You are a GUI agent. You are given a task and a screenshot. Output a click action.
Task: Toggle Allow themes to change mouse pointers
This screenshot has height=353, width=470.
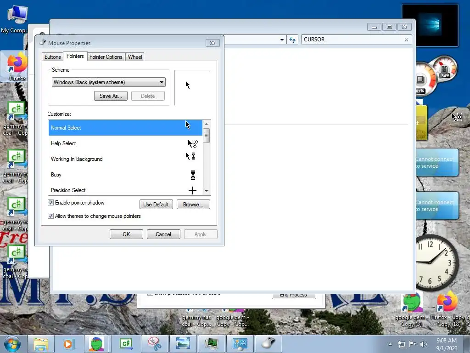[50, 216]
